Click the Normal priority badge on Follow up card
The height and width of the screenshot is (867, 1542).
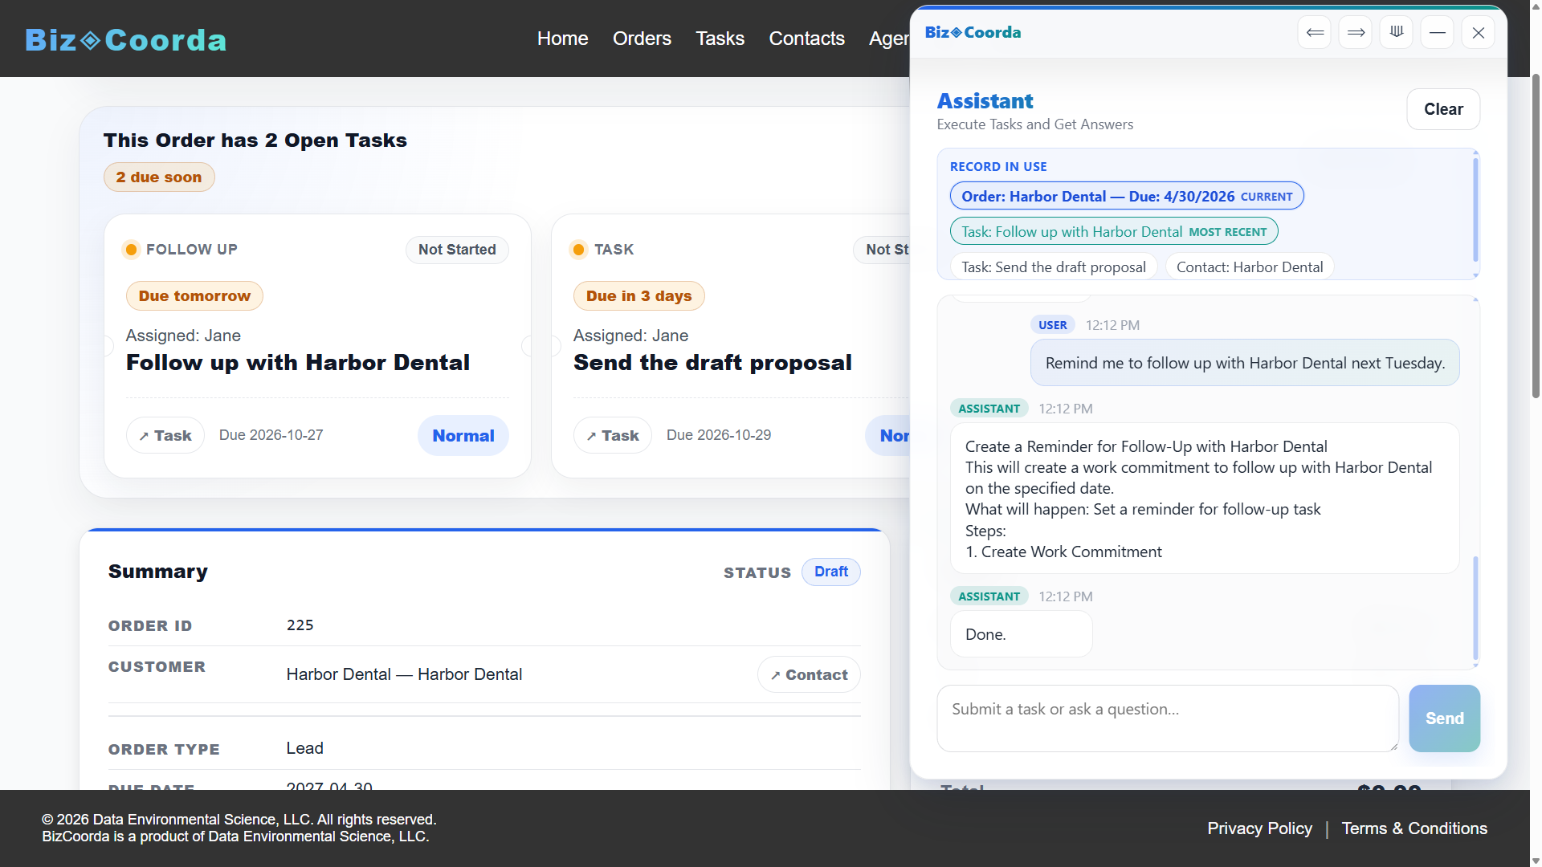(463, 435)
